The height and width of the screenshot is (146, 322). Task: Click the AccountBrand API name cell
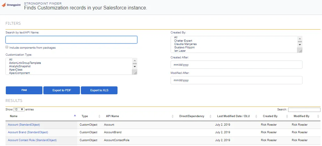click(113, 132)
